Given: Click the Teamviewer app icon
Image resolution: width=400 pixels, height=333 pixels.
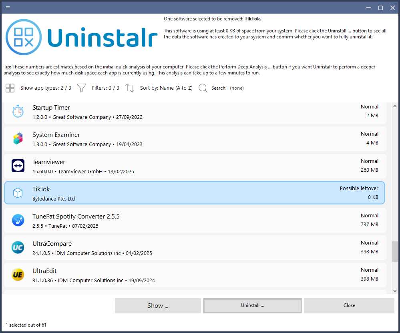Looking at the screenshot, I should (x=18, y=166).
